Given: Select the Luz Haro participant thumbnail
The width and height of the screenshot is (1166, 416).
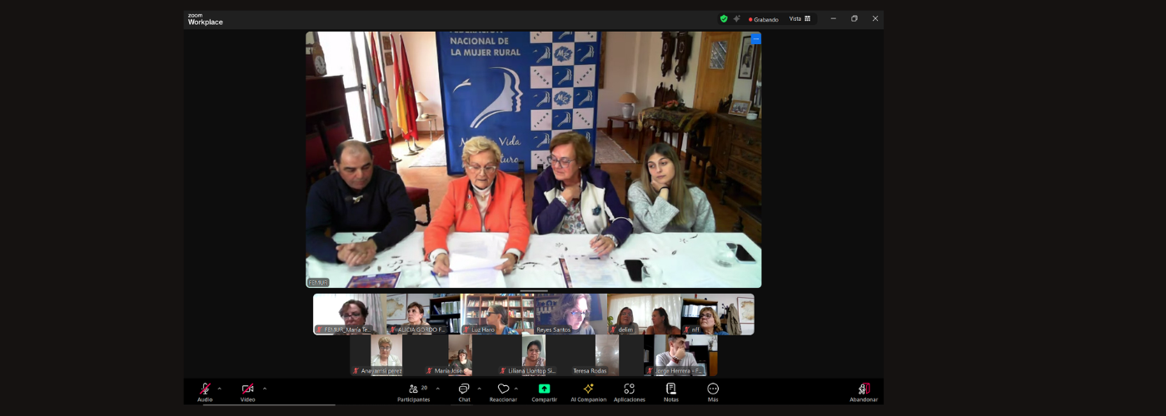Looking at the screenshot, I should tap(497, 314).
